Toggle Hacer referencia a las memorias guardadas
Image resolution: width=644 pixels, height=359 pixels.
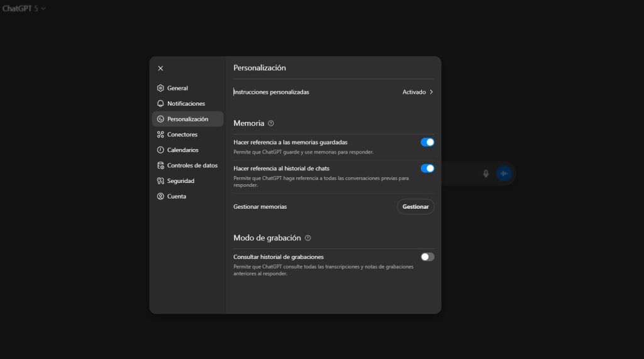click(427, 142)
